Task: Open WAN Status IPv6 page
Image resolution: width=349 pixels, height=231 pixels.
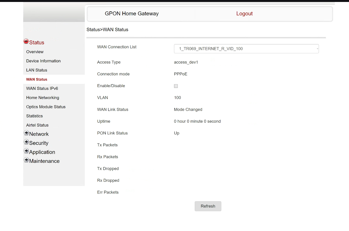Action: coord(42,88)
